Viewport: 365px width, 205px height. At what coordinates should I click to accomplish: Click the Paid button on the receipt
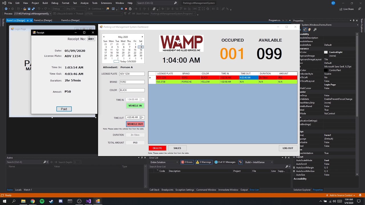[x=64, y=109]
